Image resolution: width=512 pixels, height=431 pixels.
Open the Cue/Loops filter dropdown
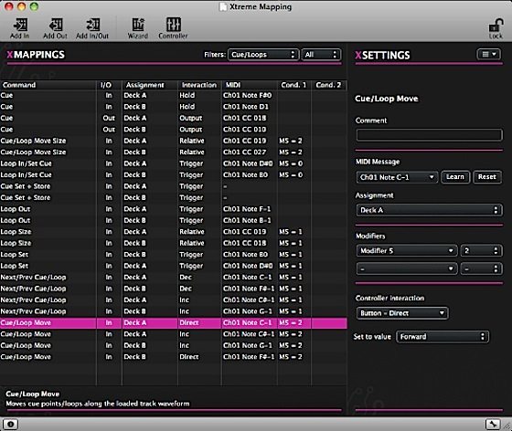(263, 55)
